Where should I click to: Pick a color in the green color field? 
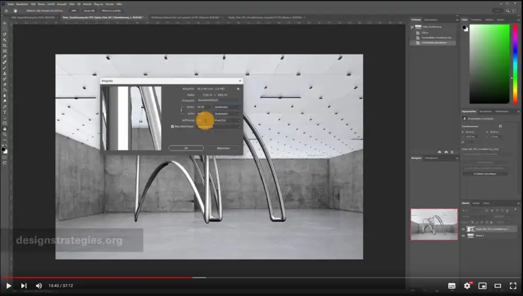pyautogui.click(x=490, y=64)
